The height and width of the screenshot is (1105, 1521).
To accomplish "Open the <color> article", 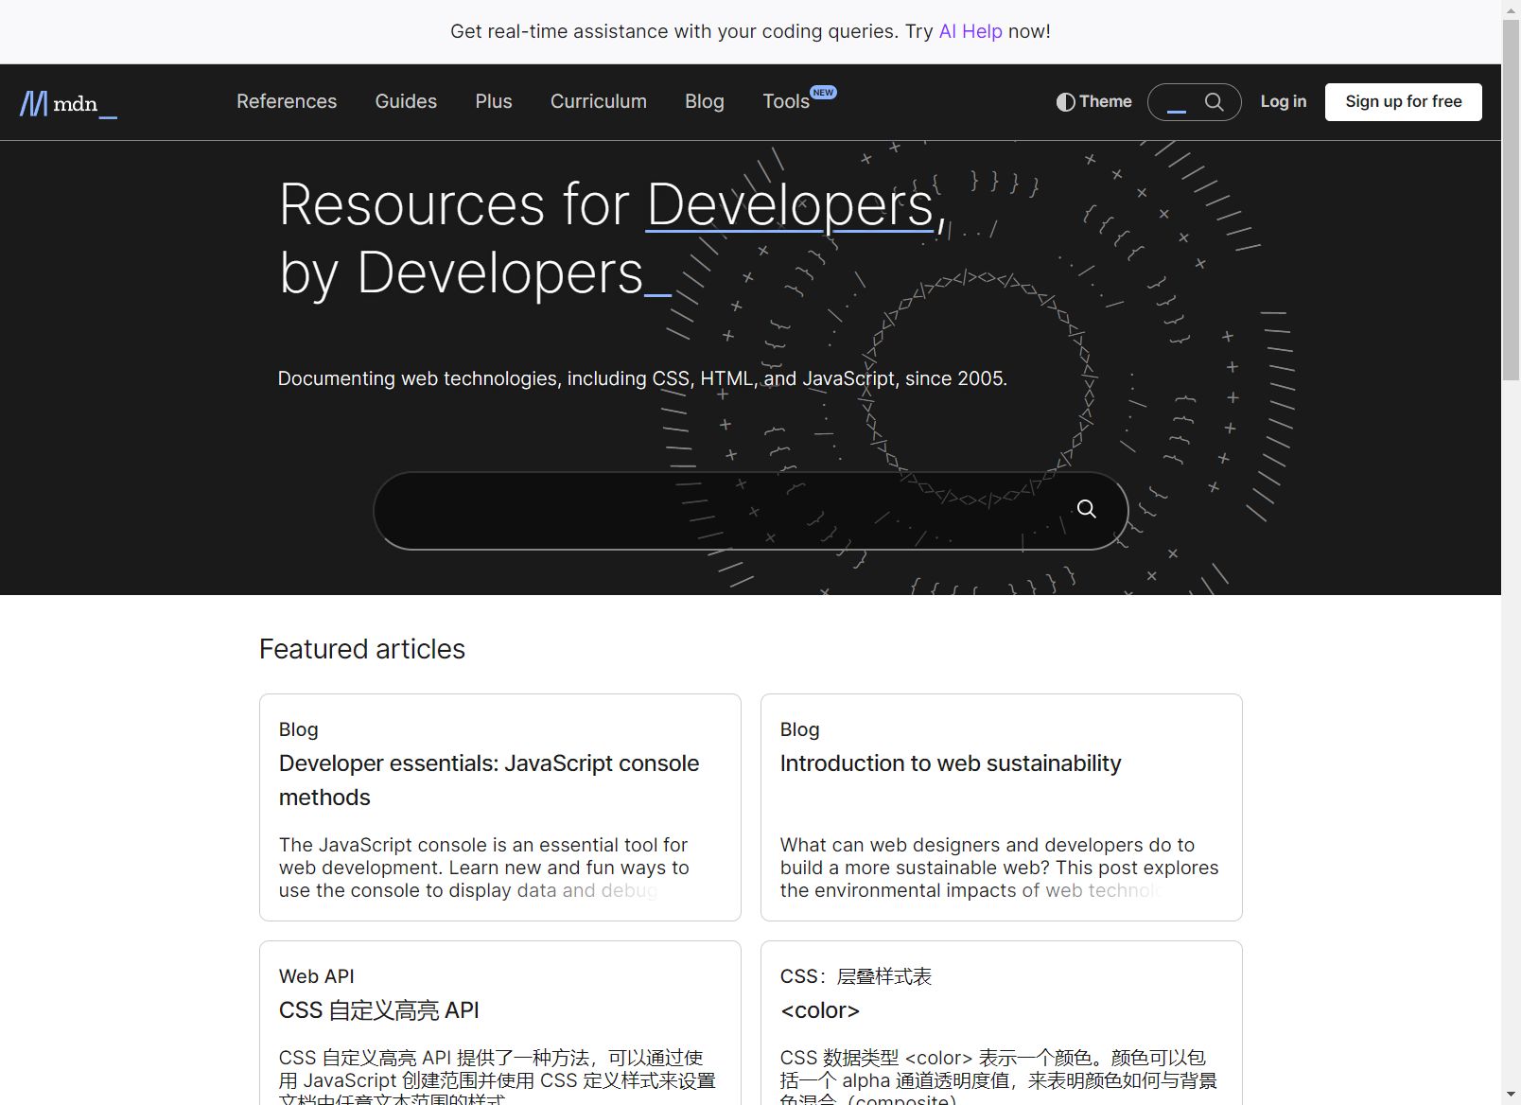I will 820,1010.
